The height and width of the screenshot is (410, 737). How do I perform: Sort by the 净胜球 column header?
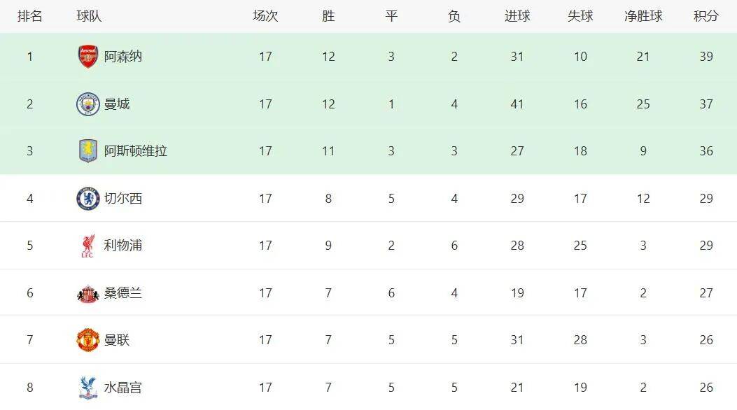pos(643,16)
